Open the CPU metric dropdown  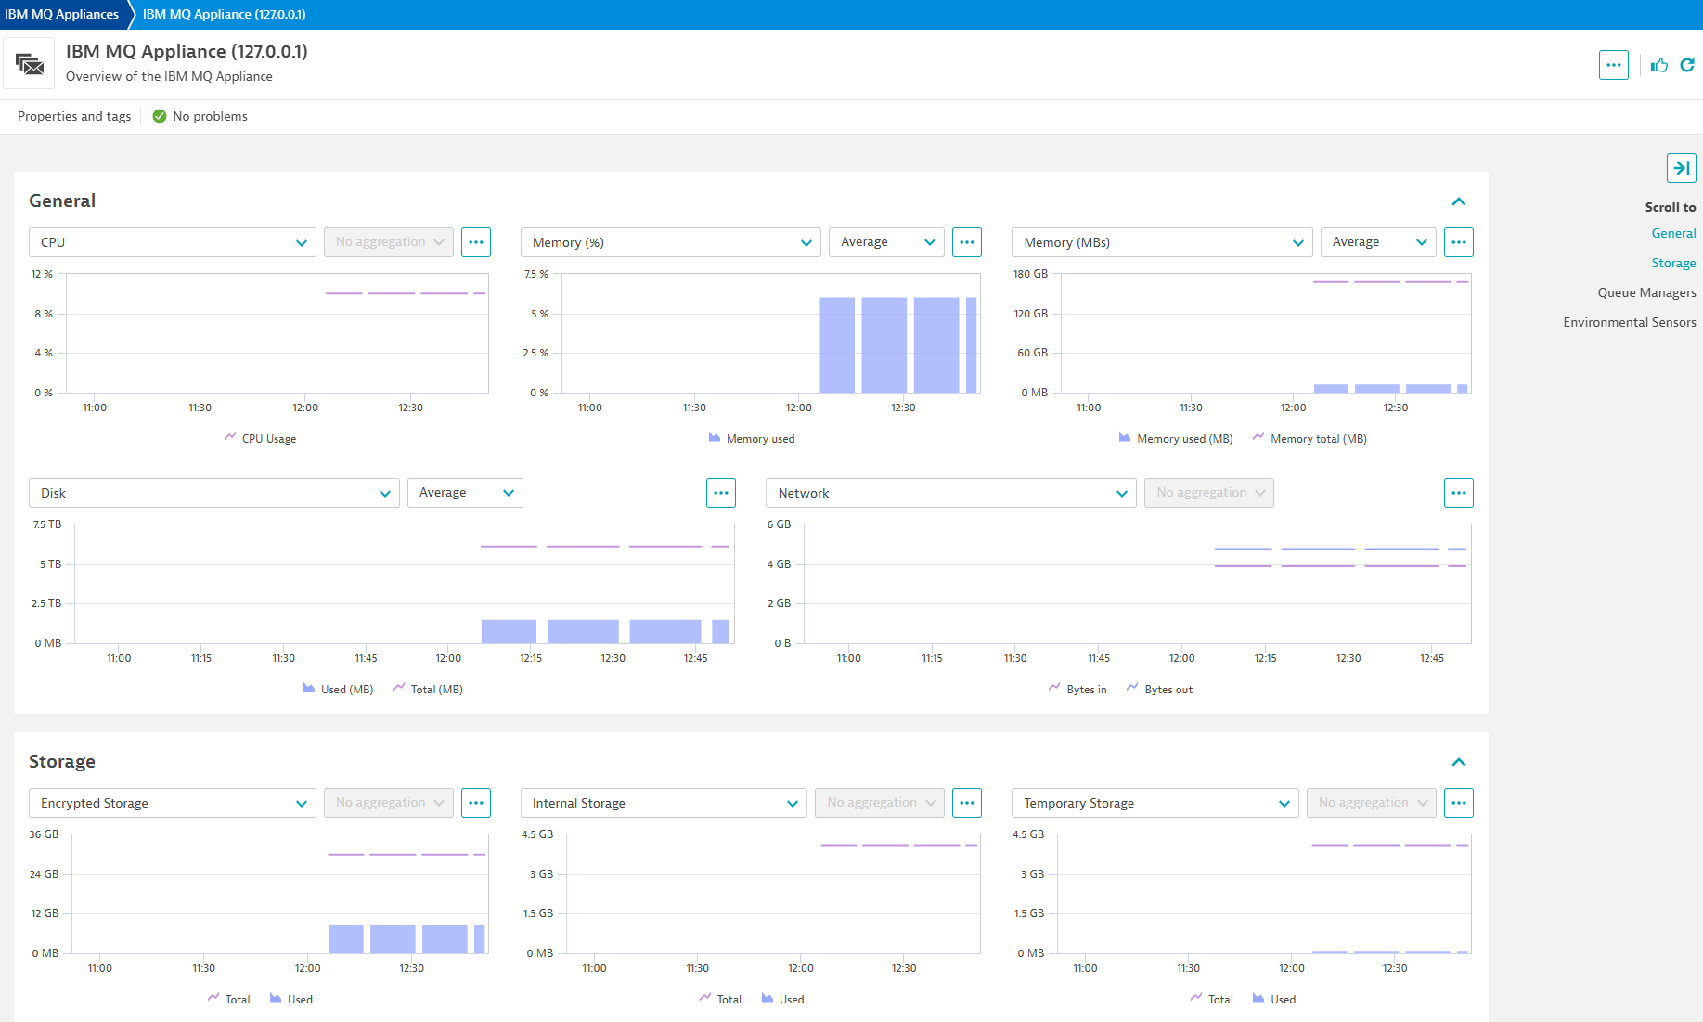pos(172,242)
